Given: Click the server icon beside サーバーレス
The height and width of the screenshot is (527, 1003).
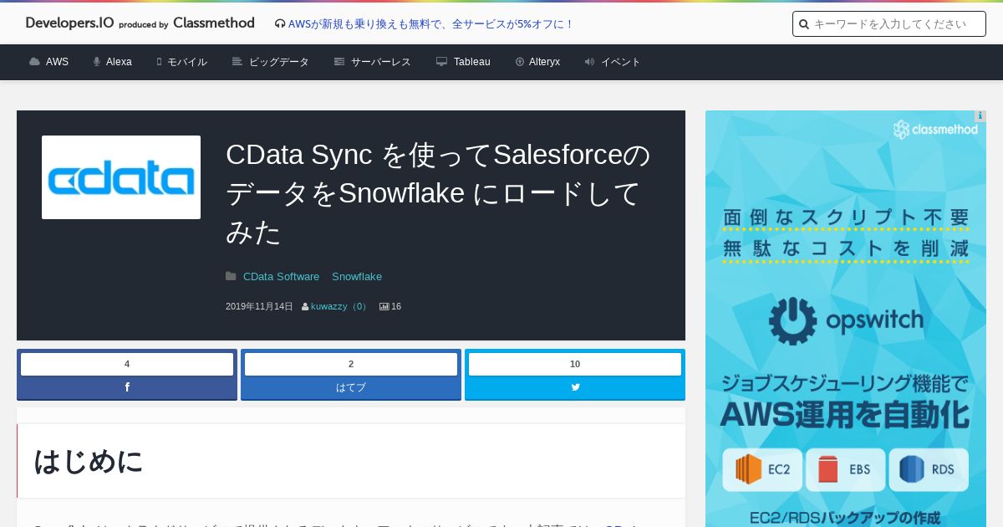Looking at the screenshot, I should click(x=339, y=62).
